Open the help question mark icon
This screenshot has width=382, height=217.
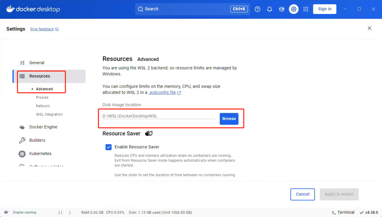(x=257, y=9)
